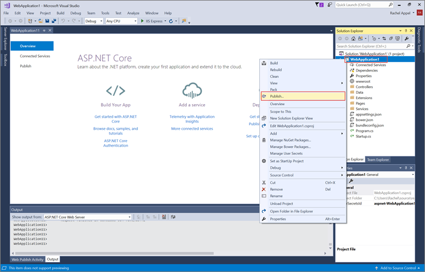Click the Add a service cloud icon
The image size is (425, 272).
click(192, 90)
